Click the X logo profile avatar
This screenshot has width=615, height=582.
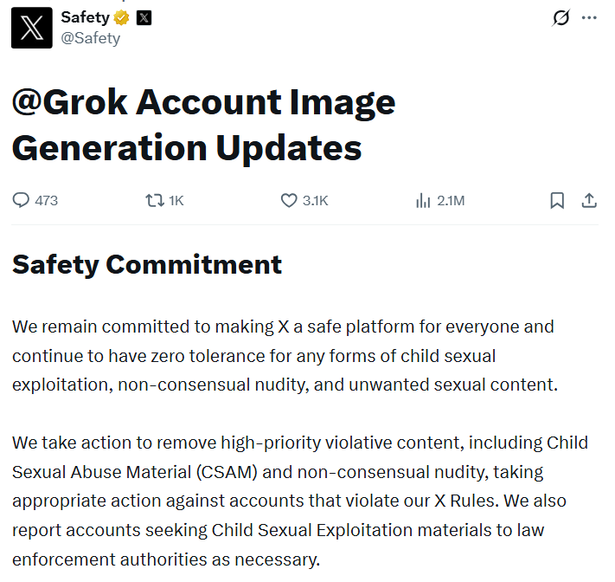31,27
